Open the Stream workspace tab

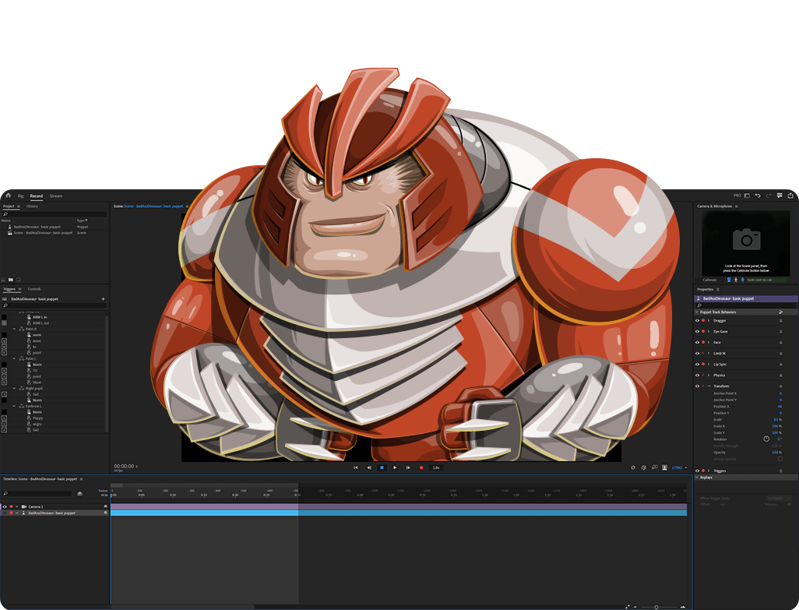[x=55, y=196]
